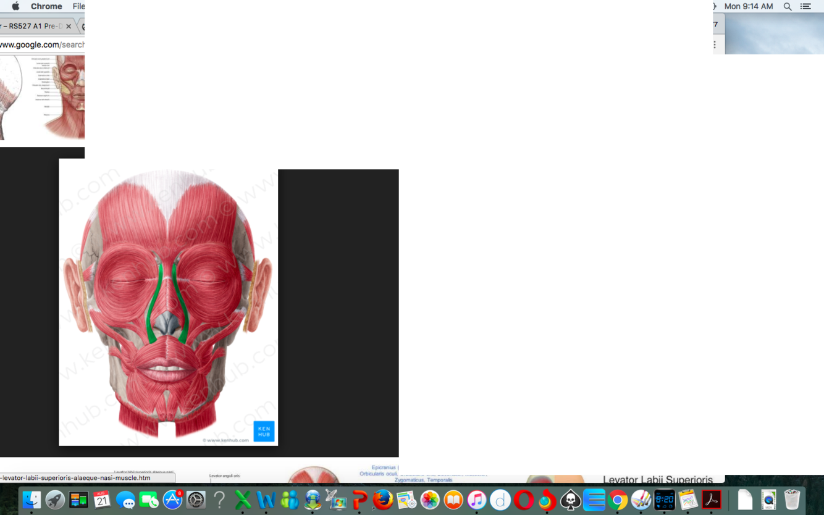Image resolution: width=824 pixels, height=515 pixels.
Task: Open iBooks from the dock
Action: click(453, 500)
